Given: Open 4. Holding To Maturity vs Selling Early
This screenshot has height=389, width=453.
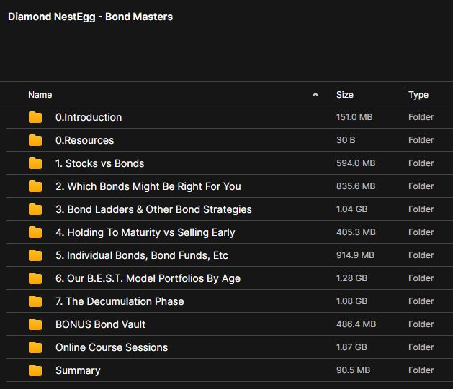Looking at the screenshot, I should [x=145, y=232].
